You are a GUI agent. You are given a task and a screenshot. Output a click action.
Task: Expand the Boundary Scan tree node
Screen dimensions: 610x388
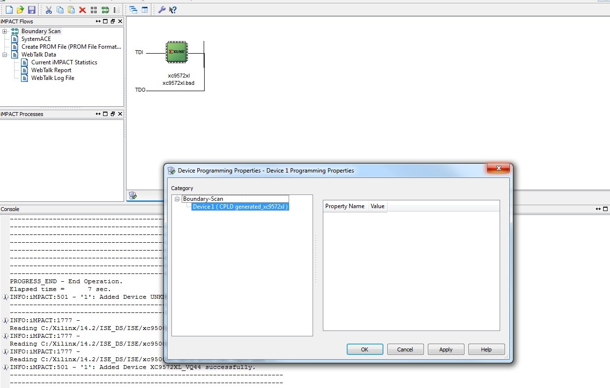pyautogui.click(x=5, y=31)
